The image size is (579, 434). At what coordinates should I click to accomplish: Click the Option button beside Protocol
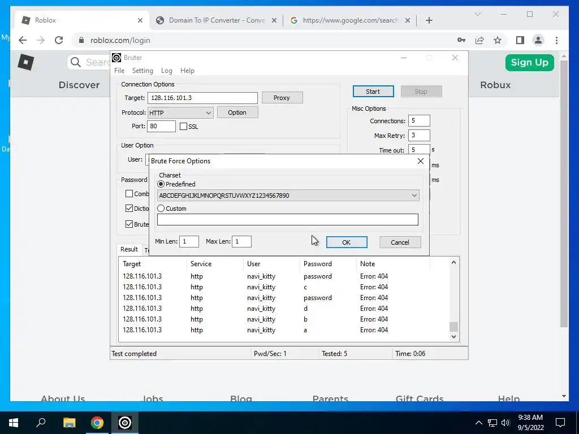pyautogui.click(x=237, y=112)
